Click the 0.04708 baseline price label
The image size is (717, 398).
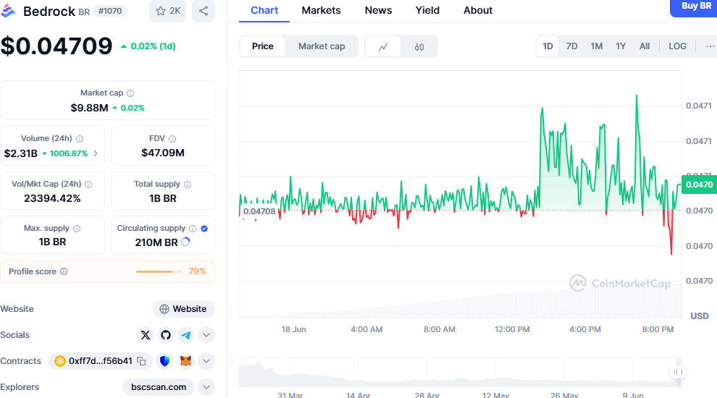tap(259, 211)
